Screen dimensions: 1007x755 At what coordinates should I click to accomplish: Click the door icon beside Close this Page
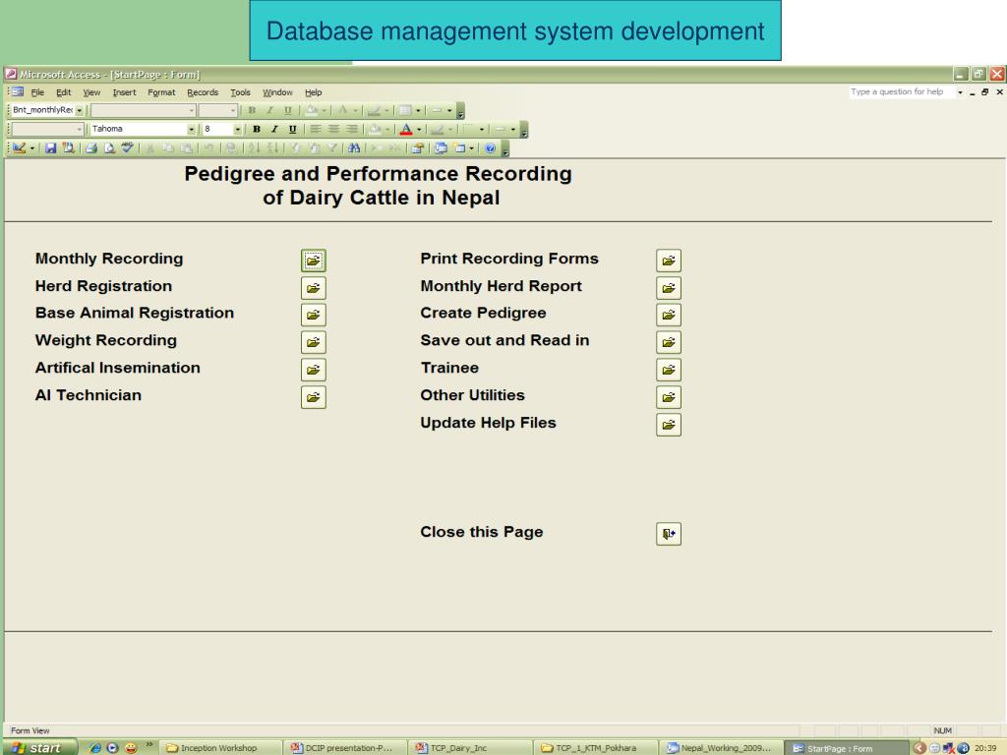pyautogui.click(x=669, y=534)
